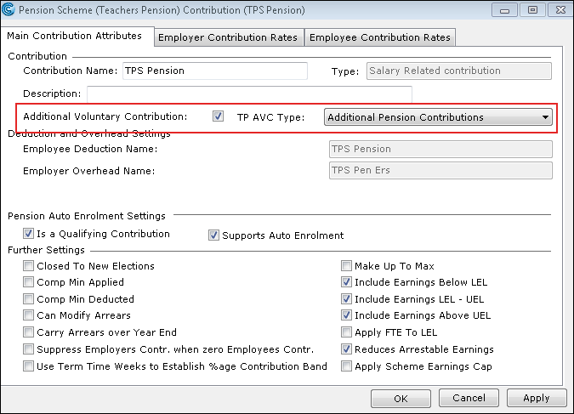Image resolution: width=574 pixels, height=414 pixels.
Task: Minimize the Pension Scheme dialog window
Action: pyautogui.click(x=505, y=10)
